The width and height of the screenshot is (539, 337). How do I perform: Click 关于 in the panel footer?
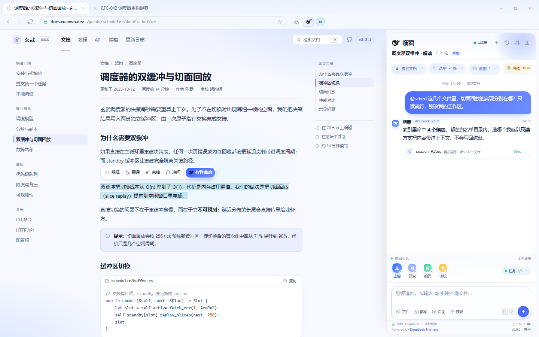[x=527, y=330]
